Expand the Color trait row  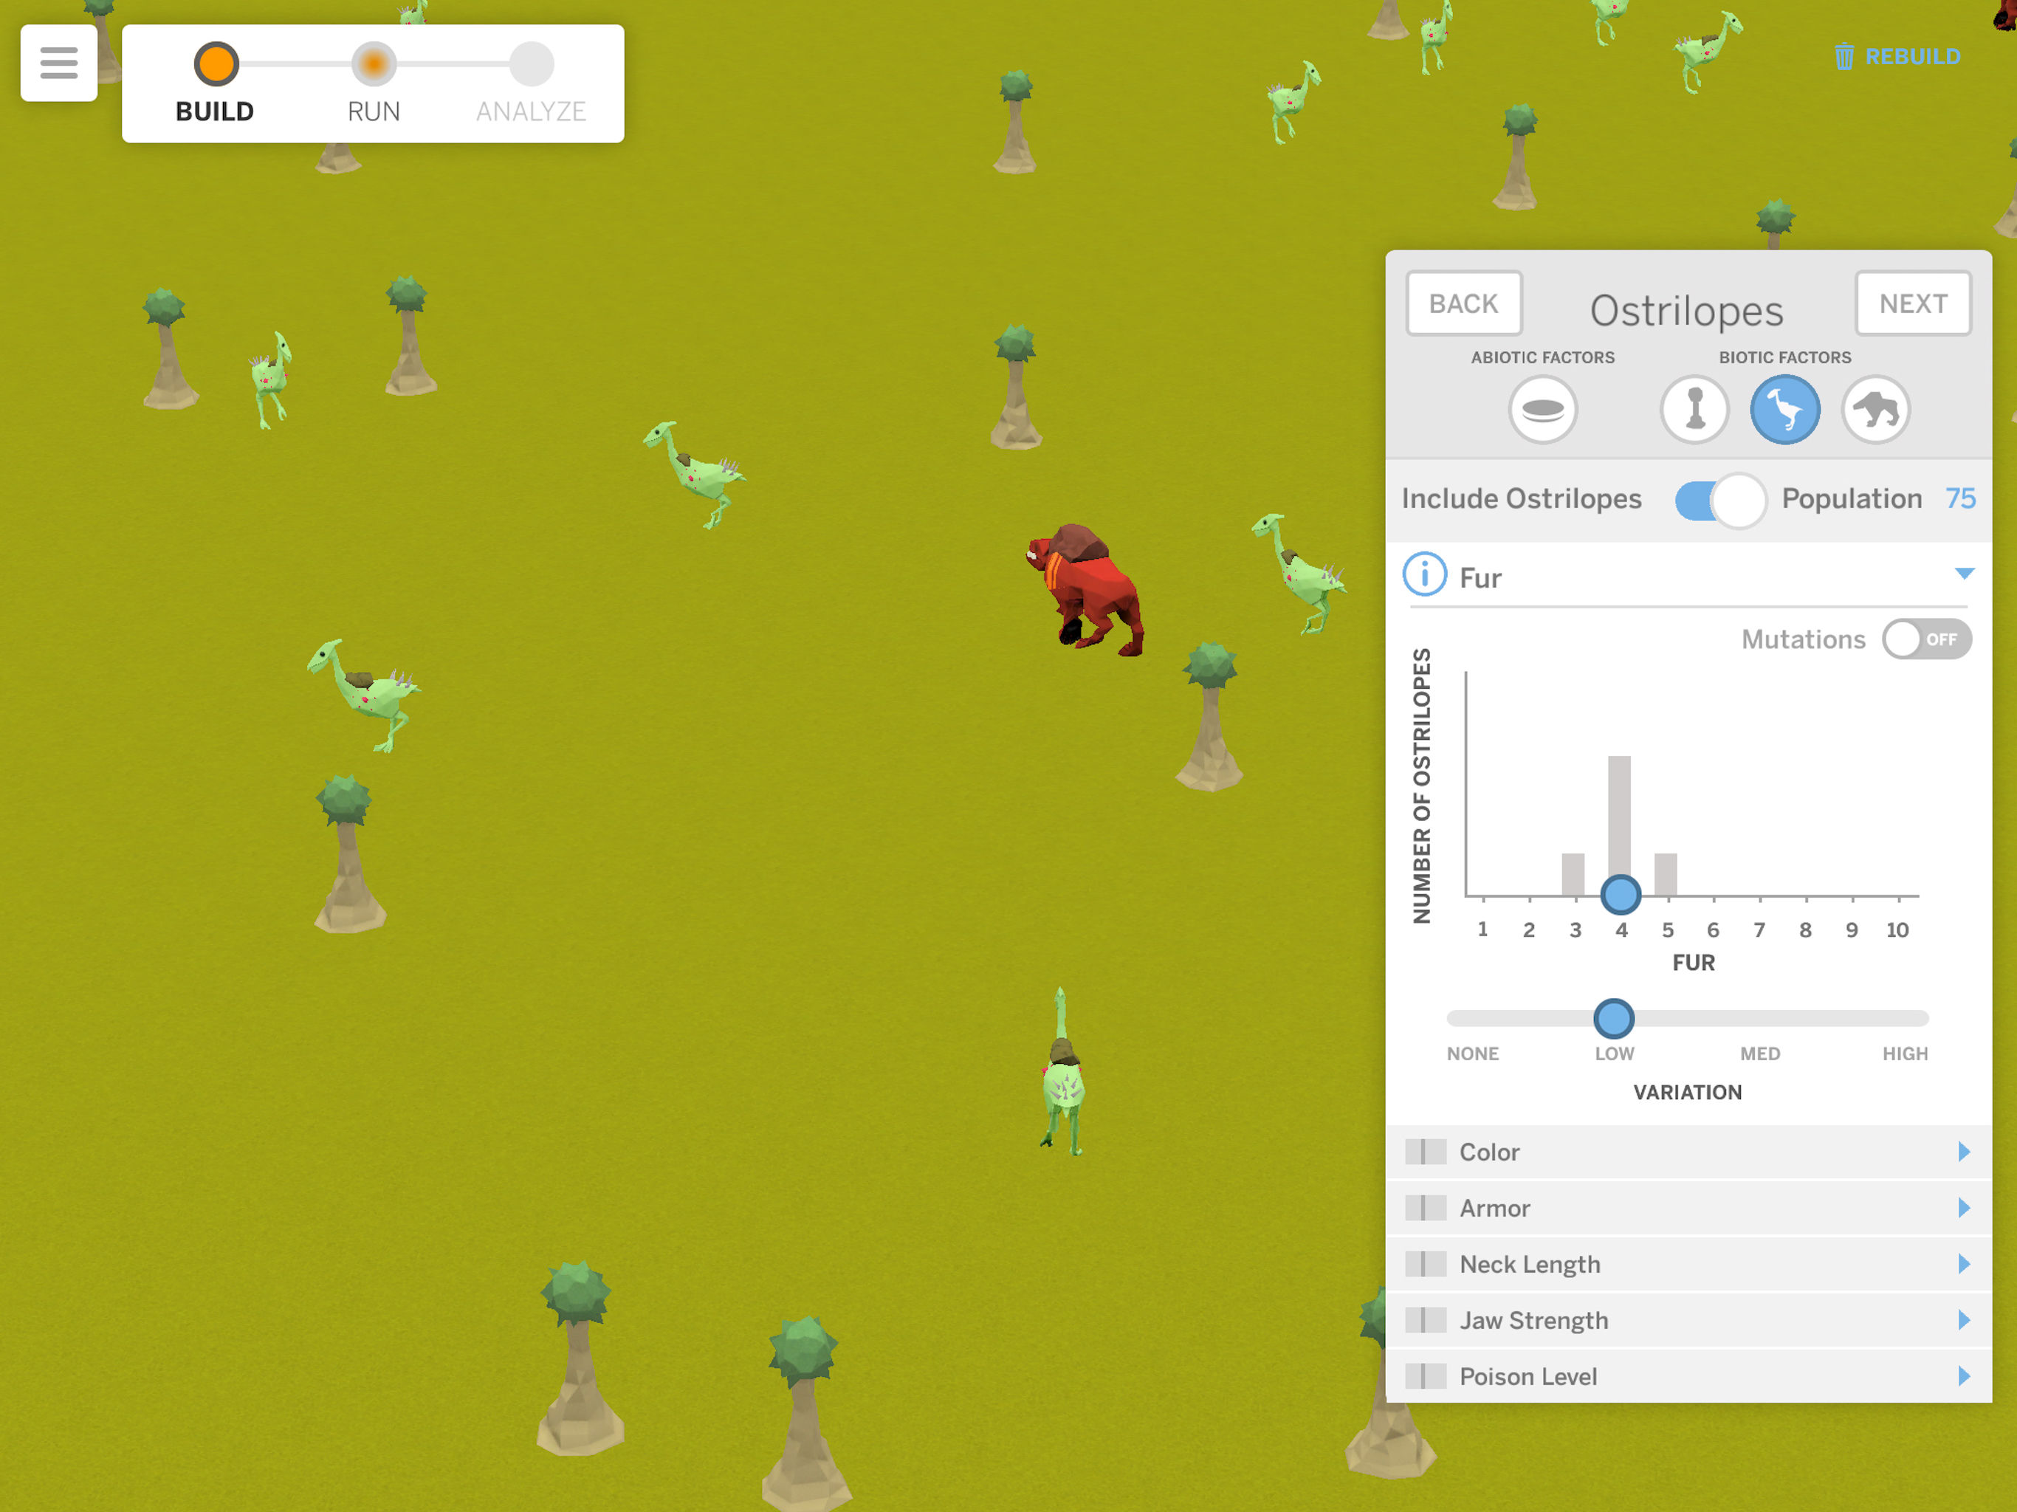1688,1152
